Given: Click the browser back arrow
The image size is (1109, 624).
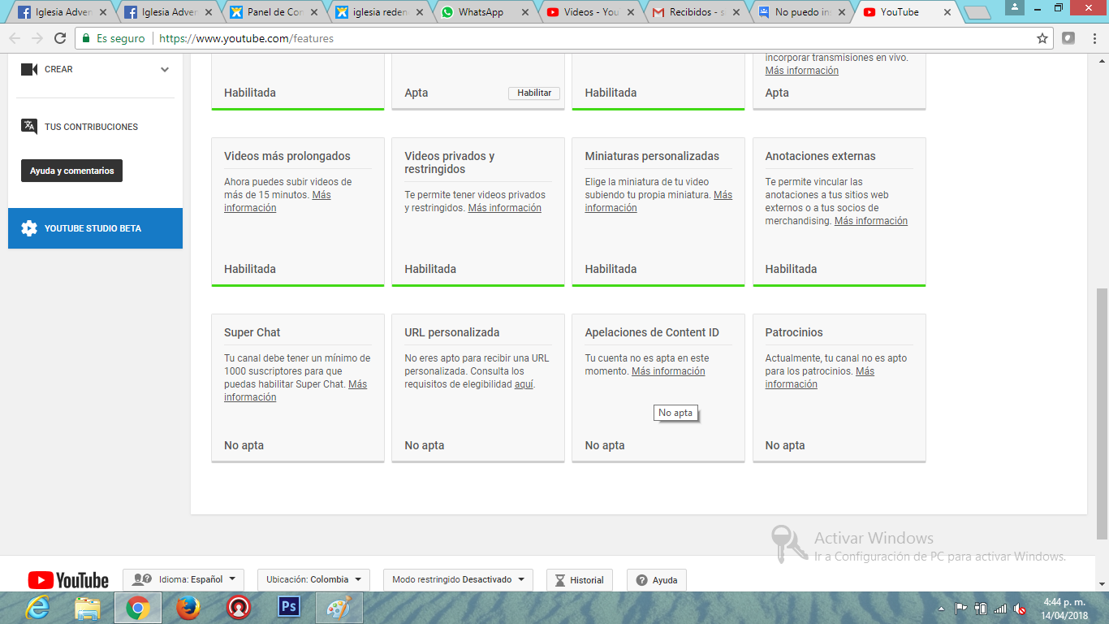Looking at the screenshot, I should tap(15, 38).
